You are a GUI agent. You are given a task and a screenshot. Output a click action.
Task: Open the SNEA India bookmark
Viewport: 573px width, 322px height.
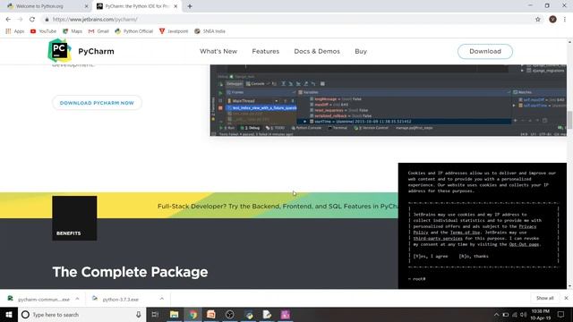pyautogui.click(x=210, y=31)
